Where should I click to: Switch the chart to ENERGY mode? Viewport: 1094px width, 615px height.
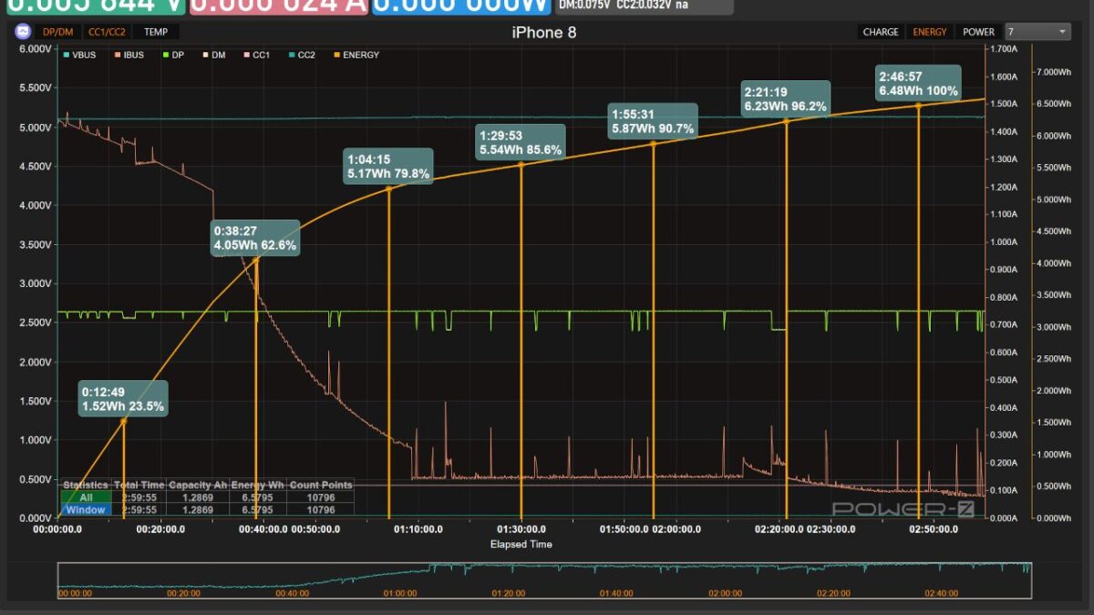coord(930,32)
